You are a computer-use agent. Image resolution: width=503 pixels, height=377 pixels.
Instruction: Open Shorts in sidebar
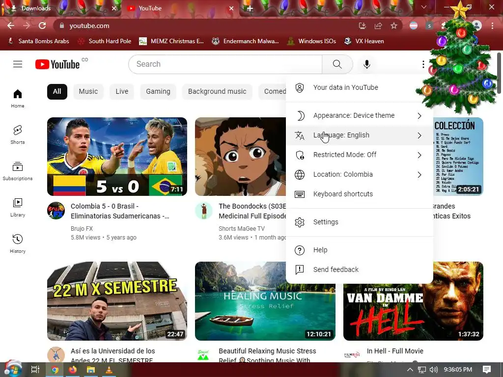click(18, 135)
